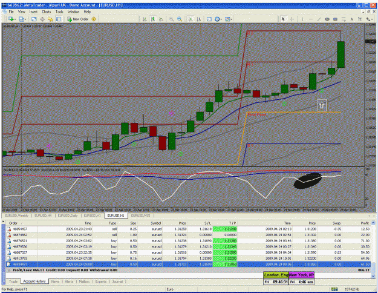Select the Text Label T tool
The width and height of the screenshot is (378, 293).
tap(360, 19)
